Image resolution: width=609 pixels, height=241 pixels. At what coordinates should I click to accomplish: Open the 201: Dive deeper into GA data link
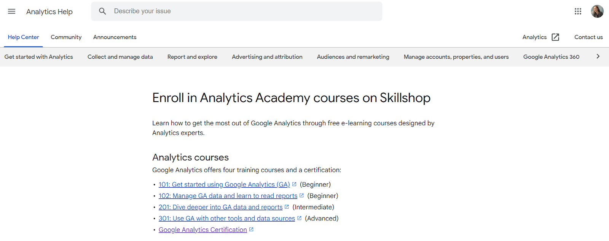(x=220, y=207)
